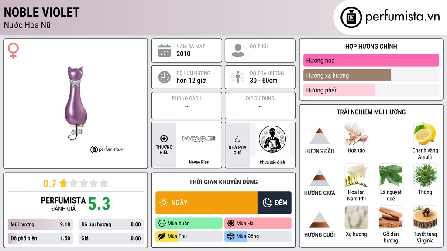Click the spring flower icon beside Mùa Xuân

coord(162,224)
